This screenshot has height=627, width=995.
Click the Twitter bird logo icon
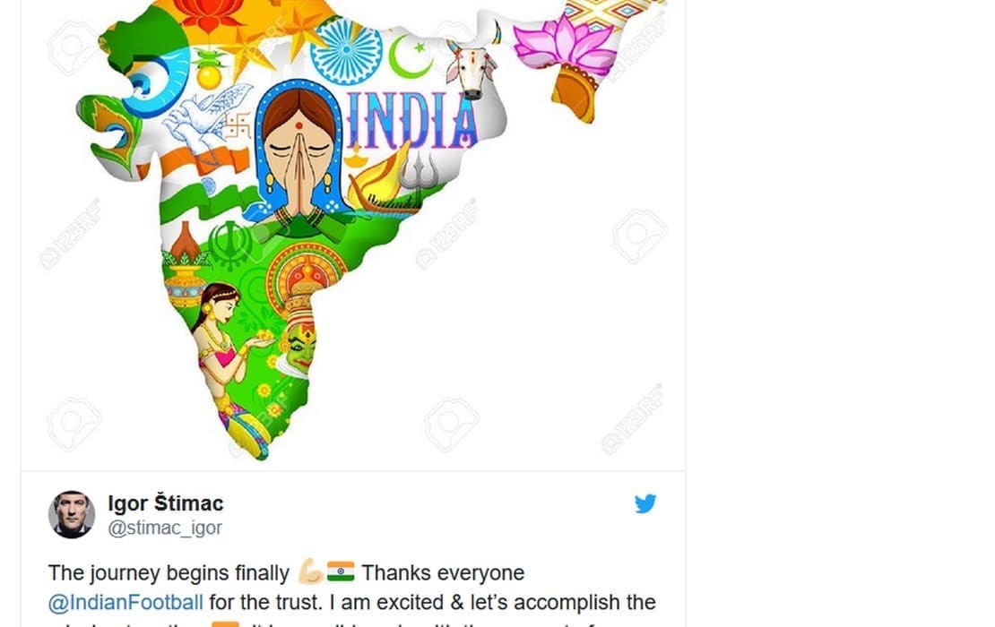tap(645, 504)
